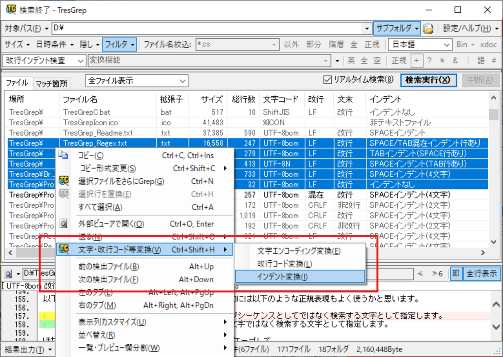Sort by the 文字コード column header
The image size is (503, 357).
(x=281, y=99)
